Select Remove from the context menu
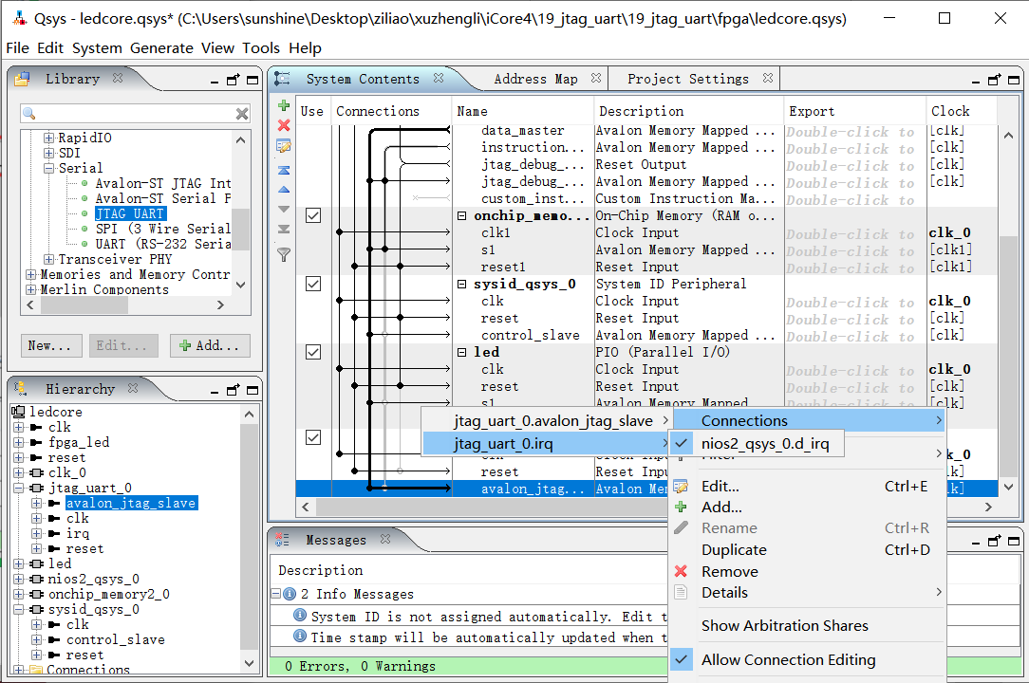1029x683 pixels. point(729,572)
